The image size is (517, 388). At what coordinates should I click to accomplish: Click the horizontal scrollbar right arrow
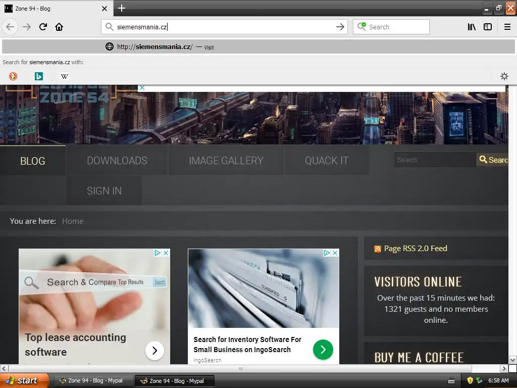(504, 368)
